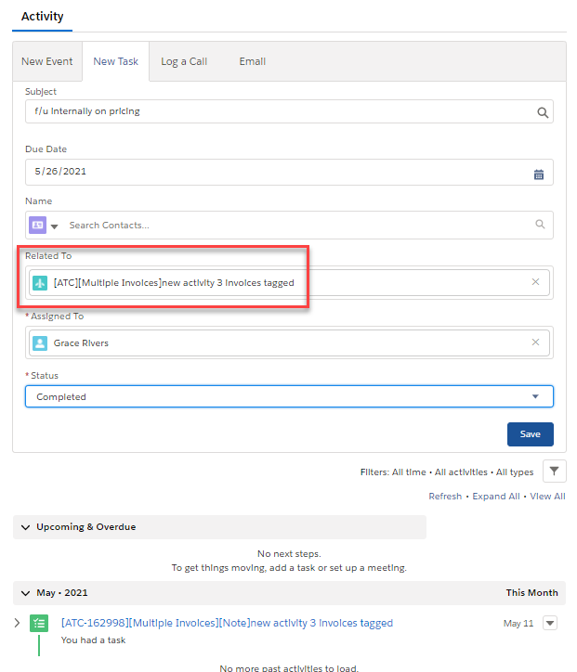This screenshot has height=672, width=577.
Task: Clear Grace Rivers from Assigned To
Action: pyautogui.click(x=535, y=342)
